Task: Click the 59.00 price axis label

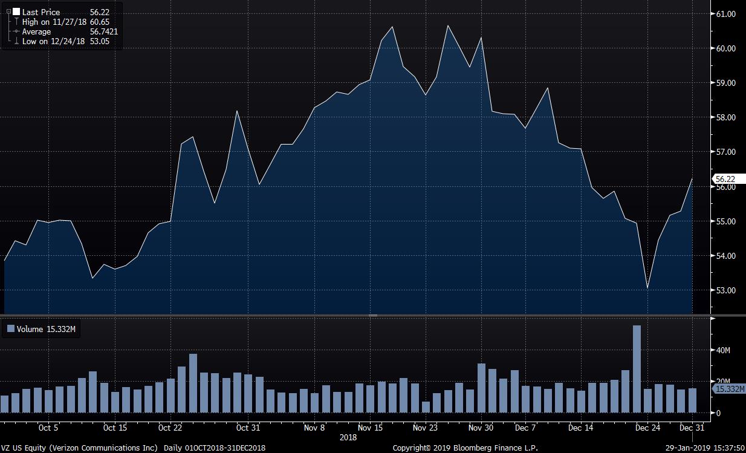Action: pyautogui.click(x=725, y=83)
